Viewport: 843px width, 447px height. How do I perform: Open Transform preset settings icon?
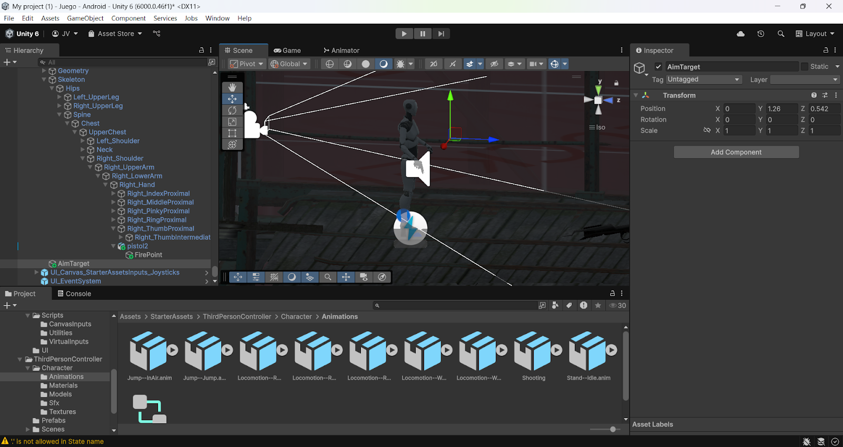[x=825, y=95]
